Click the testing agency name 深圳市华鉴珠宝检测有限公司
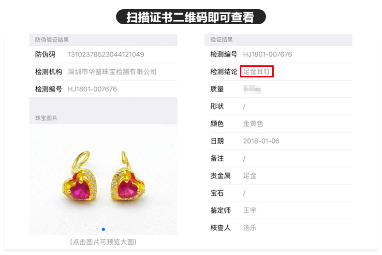382x255 pixels. point(112,72)
